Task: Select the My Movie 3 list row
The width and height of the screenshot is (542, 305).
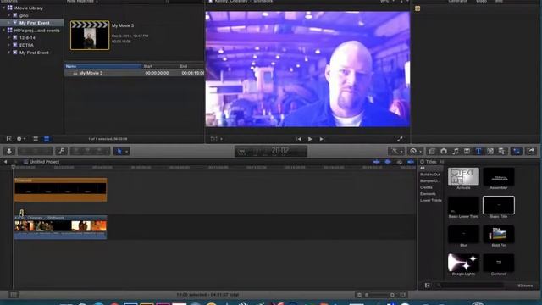Action: [134, 73]
